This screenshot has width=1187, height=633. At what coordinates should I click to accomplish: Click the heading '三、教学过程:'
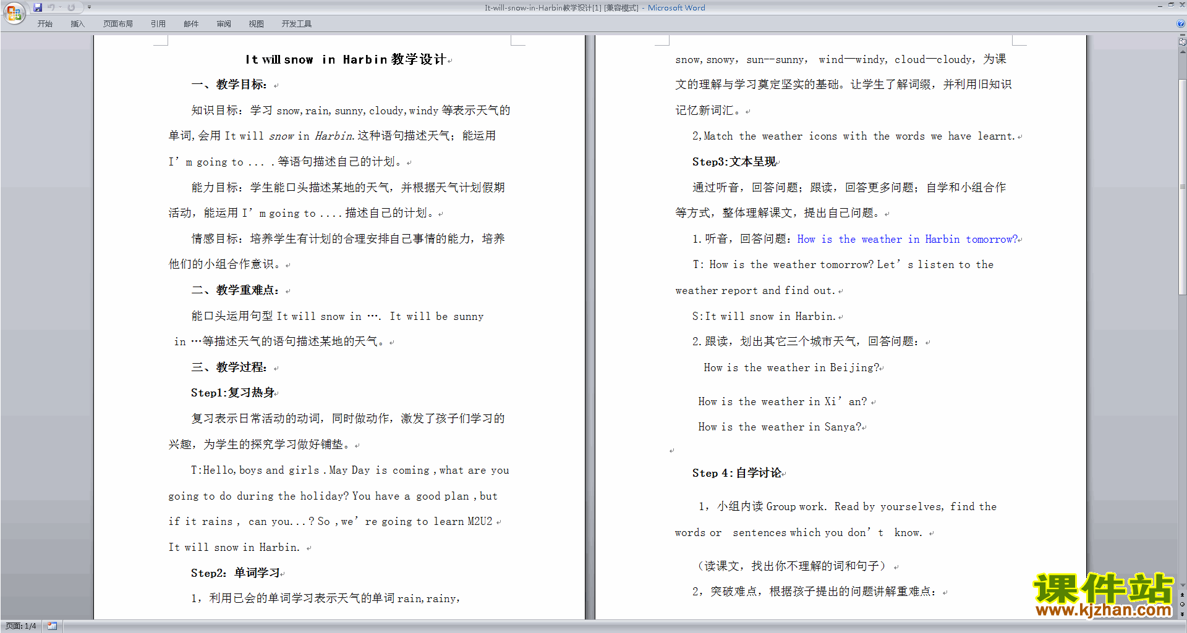click(229, 367)
